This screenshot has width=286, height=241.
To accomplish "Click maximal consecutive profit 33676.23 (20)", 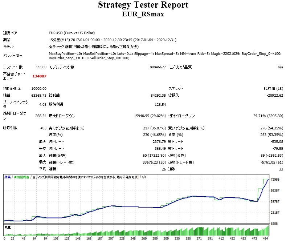I will [x=154, y=162].
